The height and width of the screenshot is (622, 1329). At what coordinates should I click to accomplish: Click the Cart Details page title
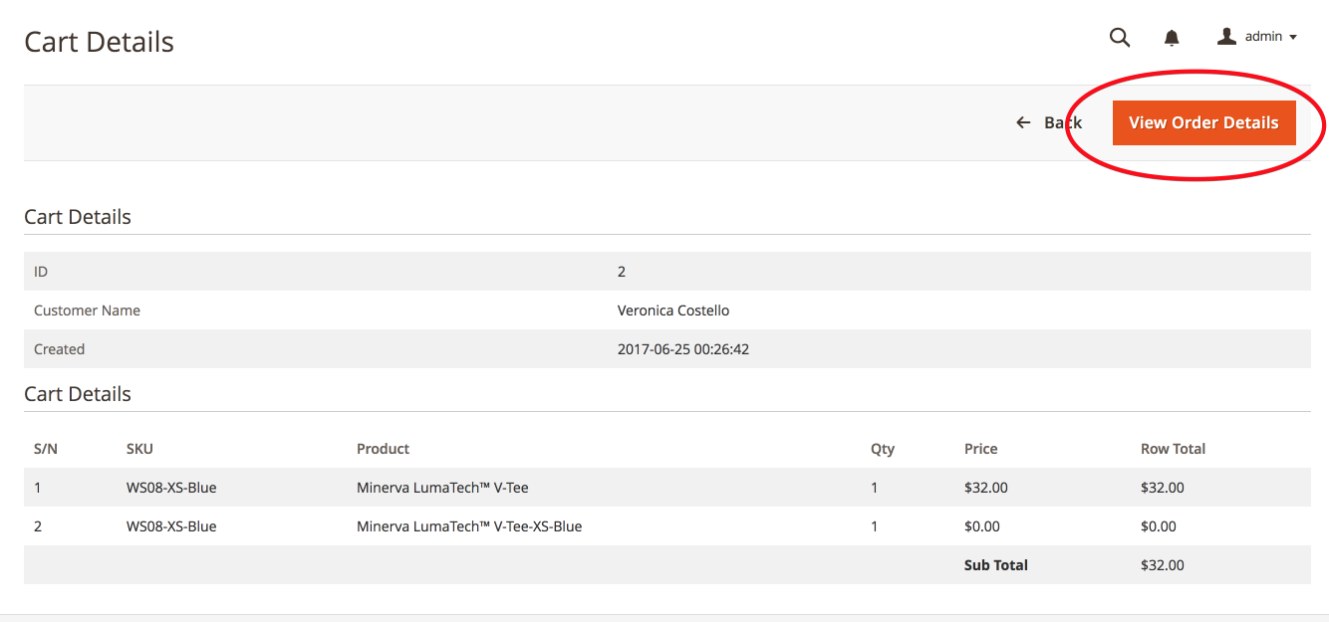(99, 42)
